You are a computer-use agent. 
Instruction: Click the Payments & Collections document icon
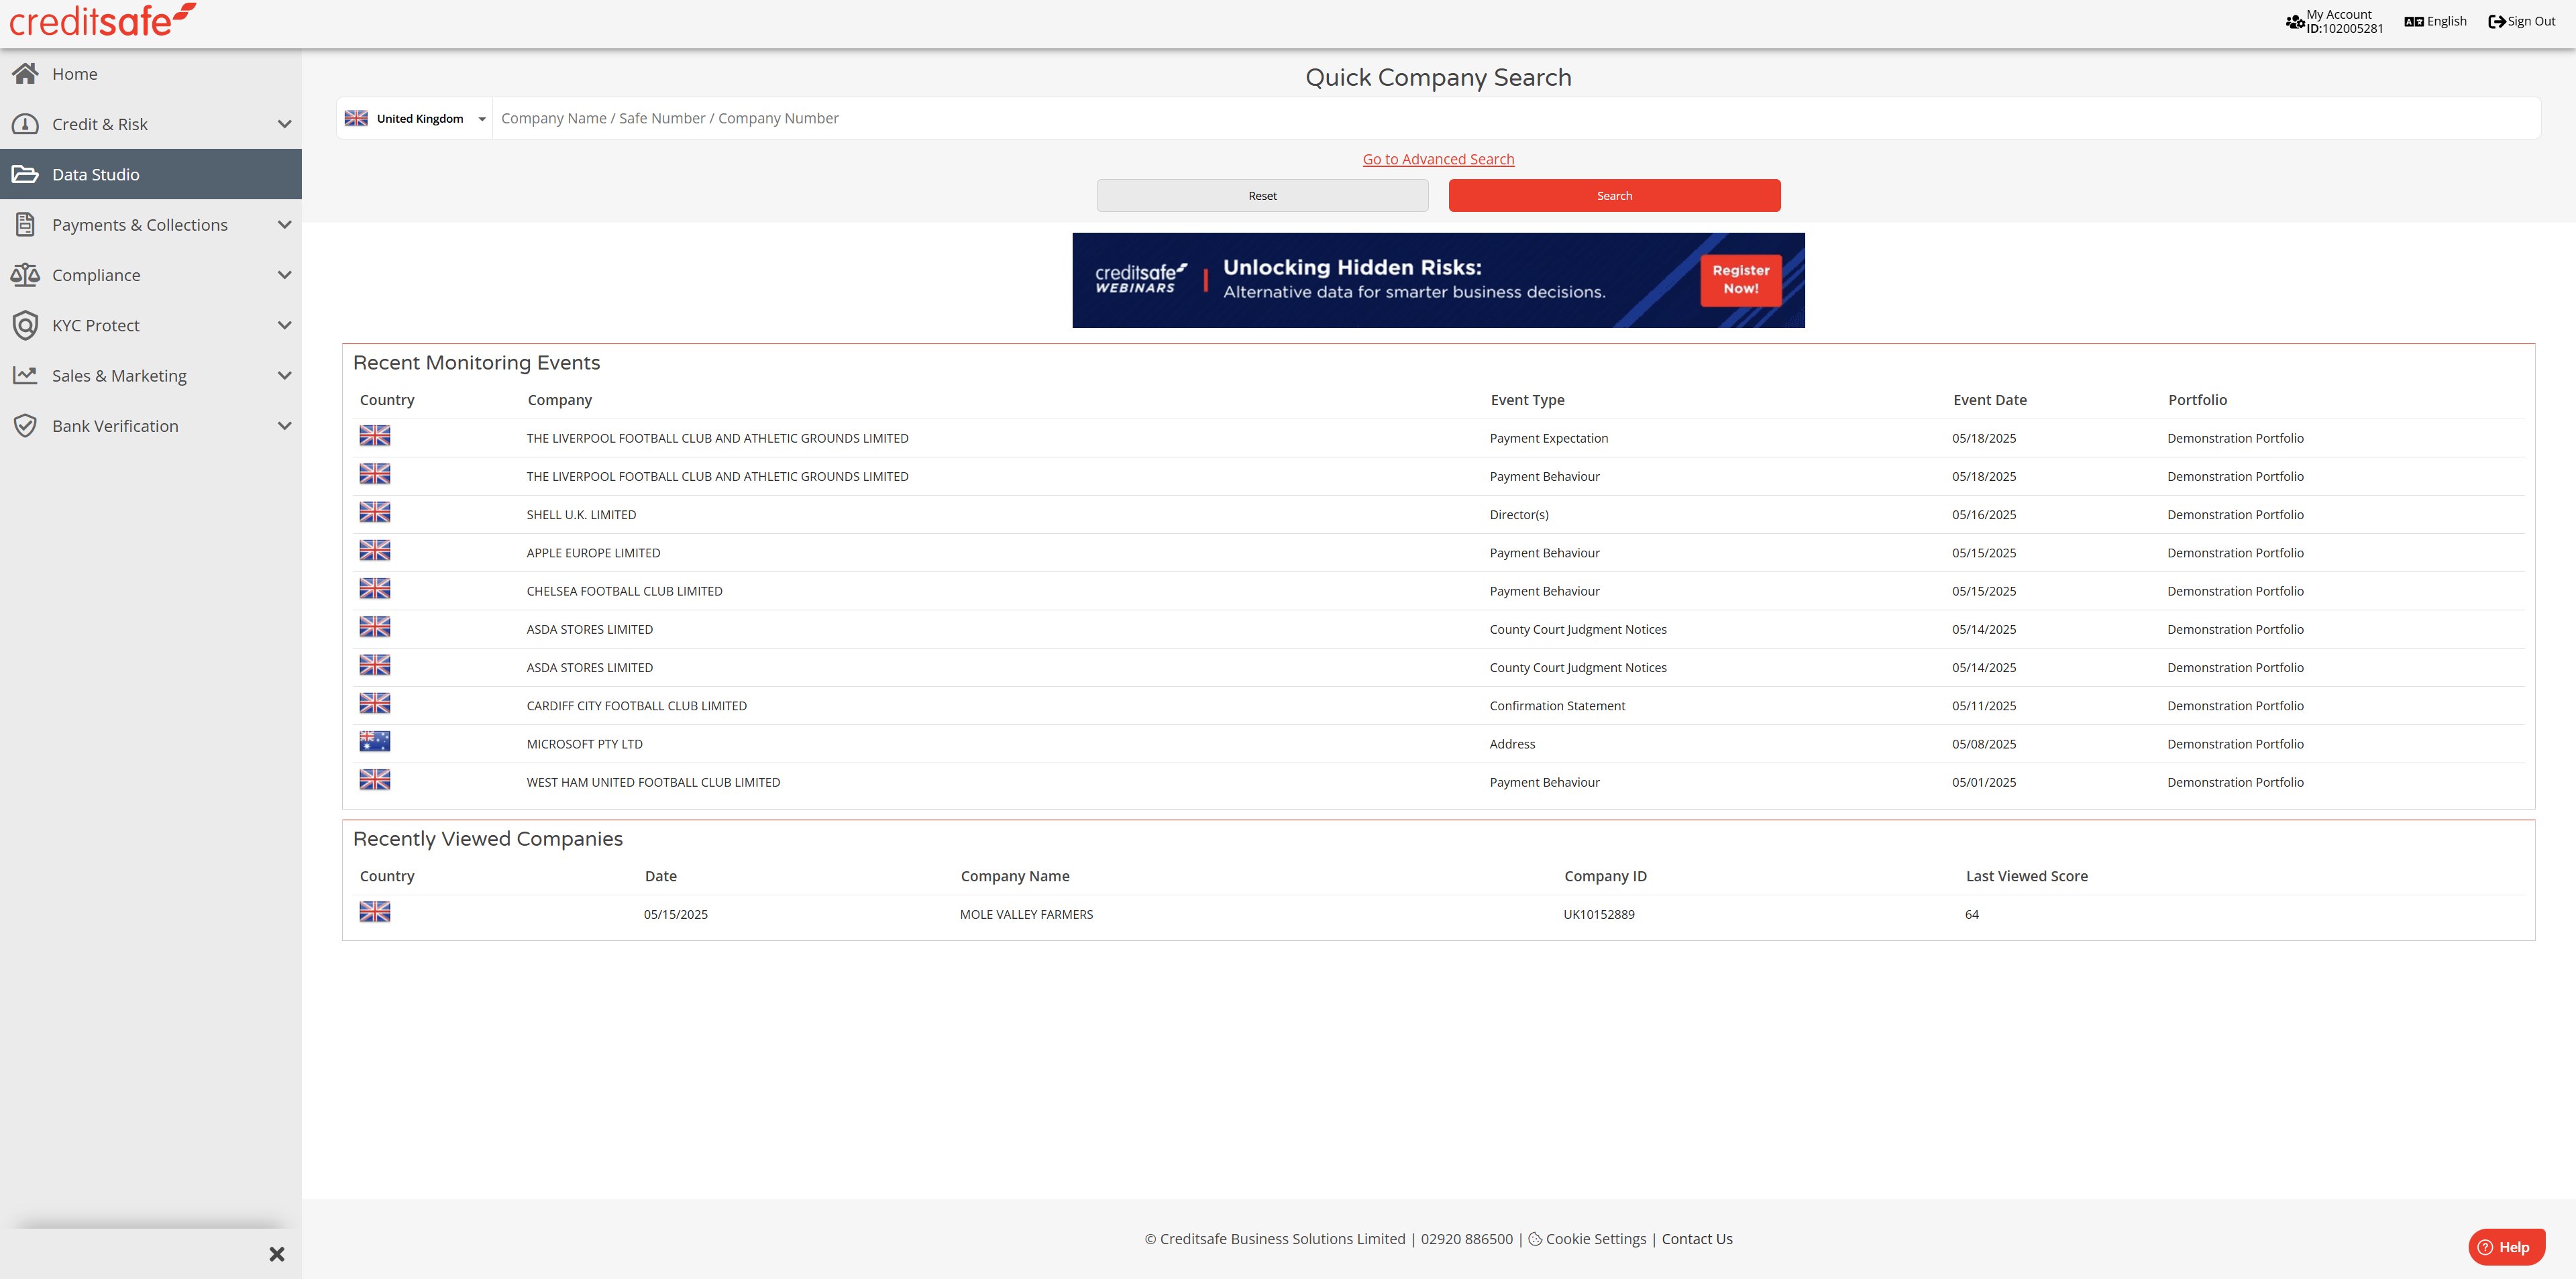point(25,224)
